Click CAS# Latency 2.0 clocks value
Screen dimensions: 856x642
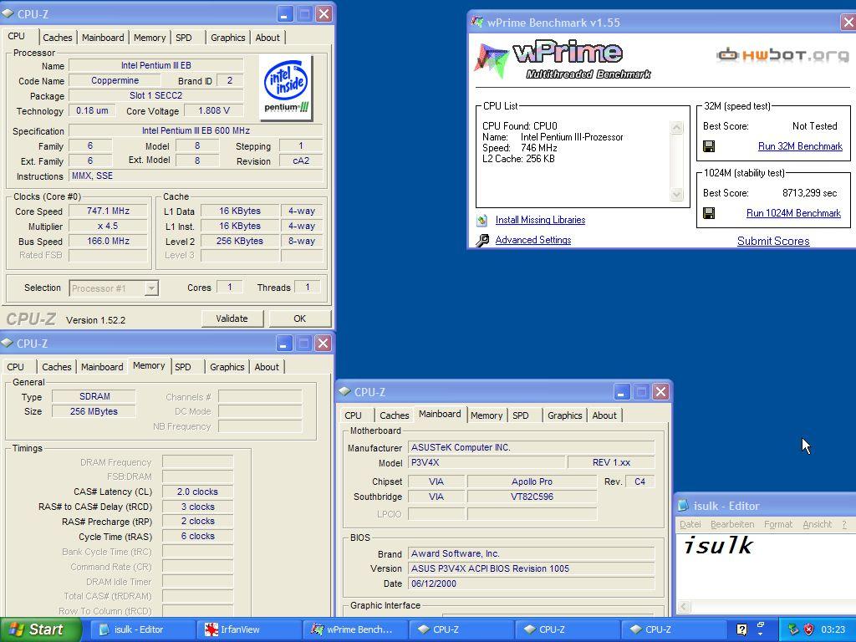[x=197, y=492]
